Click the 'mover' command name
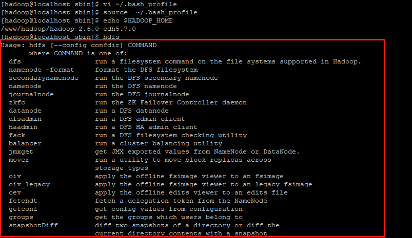 click(x=18, y=160)
